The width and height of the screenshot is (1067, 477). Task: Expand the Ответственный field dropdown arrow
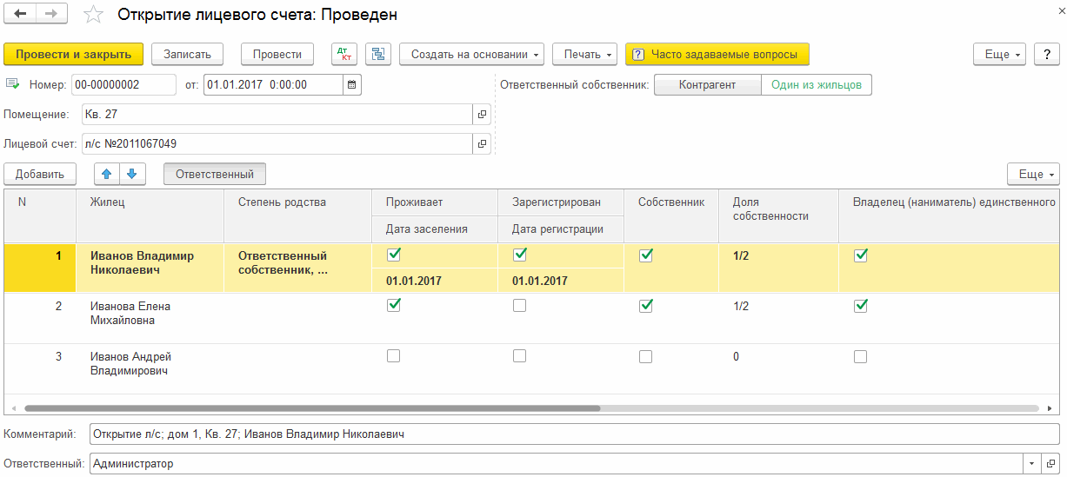tap(1032, 464)
